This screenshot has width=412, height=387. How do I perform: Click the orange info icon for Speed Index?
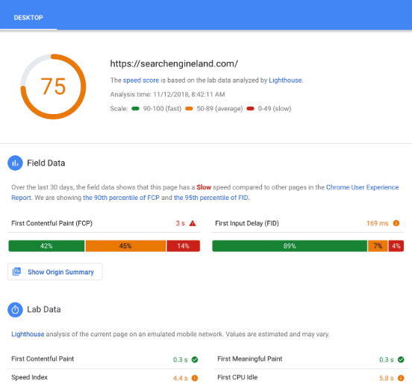point(195,378)
